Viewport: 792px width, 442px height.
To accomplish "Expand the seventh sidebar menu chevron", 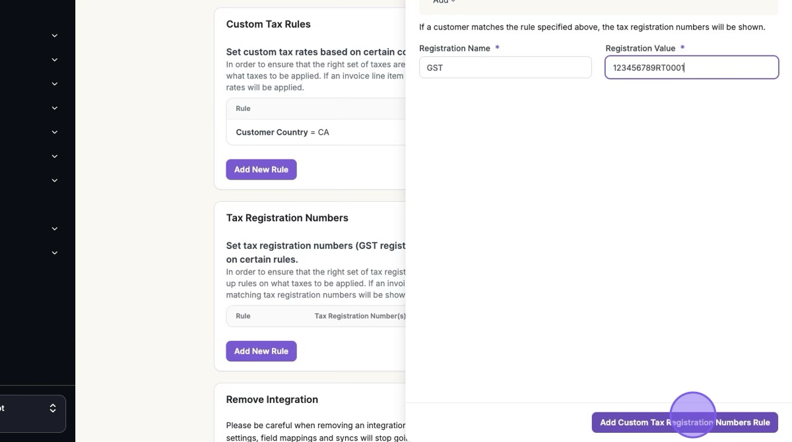I will (x=55, y=180).
